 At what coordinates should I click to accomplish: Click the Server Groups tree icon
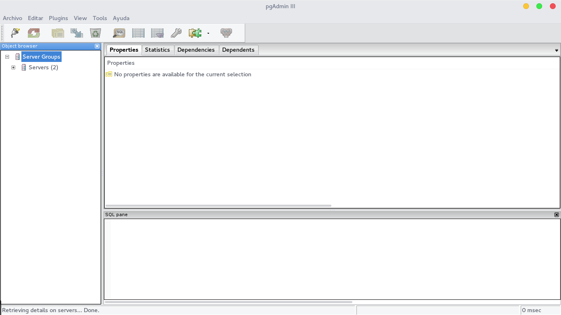tap(18, 57)
